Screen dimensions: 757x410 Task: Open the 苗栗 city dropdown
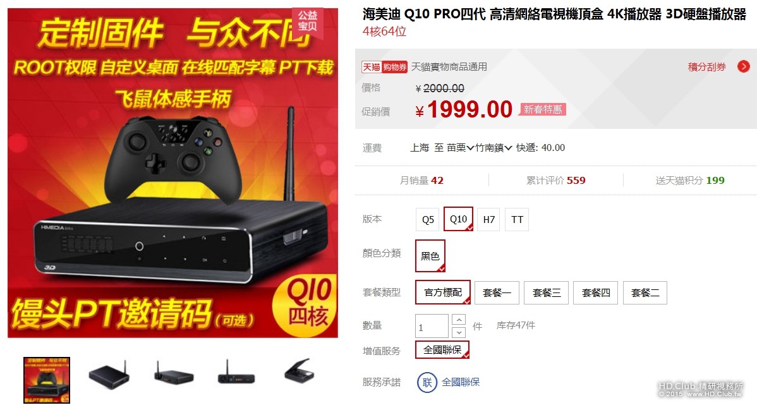(460, 147)
